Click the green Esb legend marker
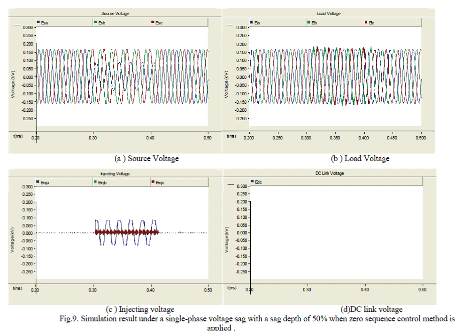 tap(95, 22)
